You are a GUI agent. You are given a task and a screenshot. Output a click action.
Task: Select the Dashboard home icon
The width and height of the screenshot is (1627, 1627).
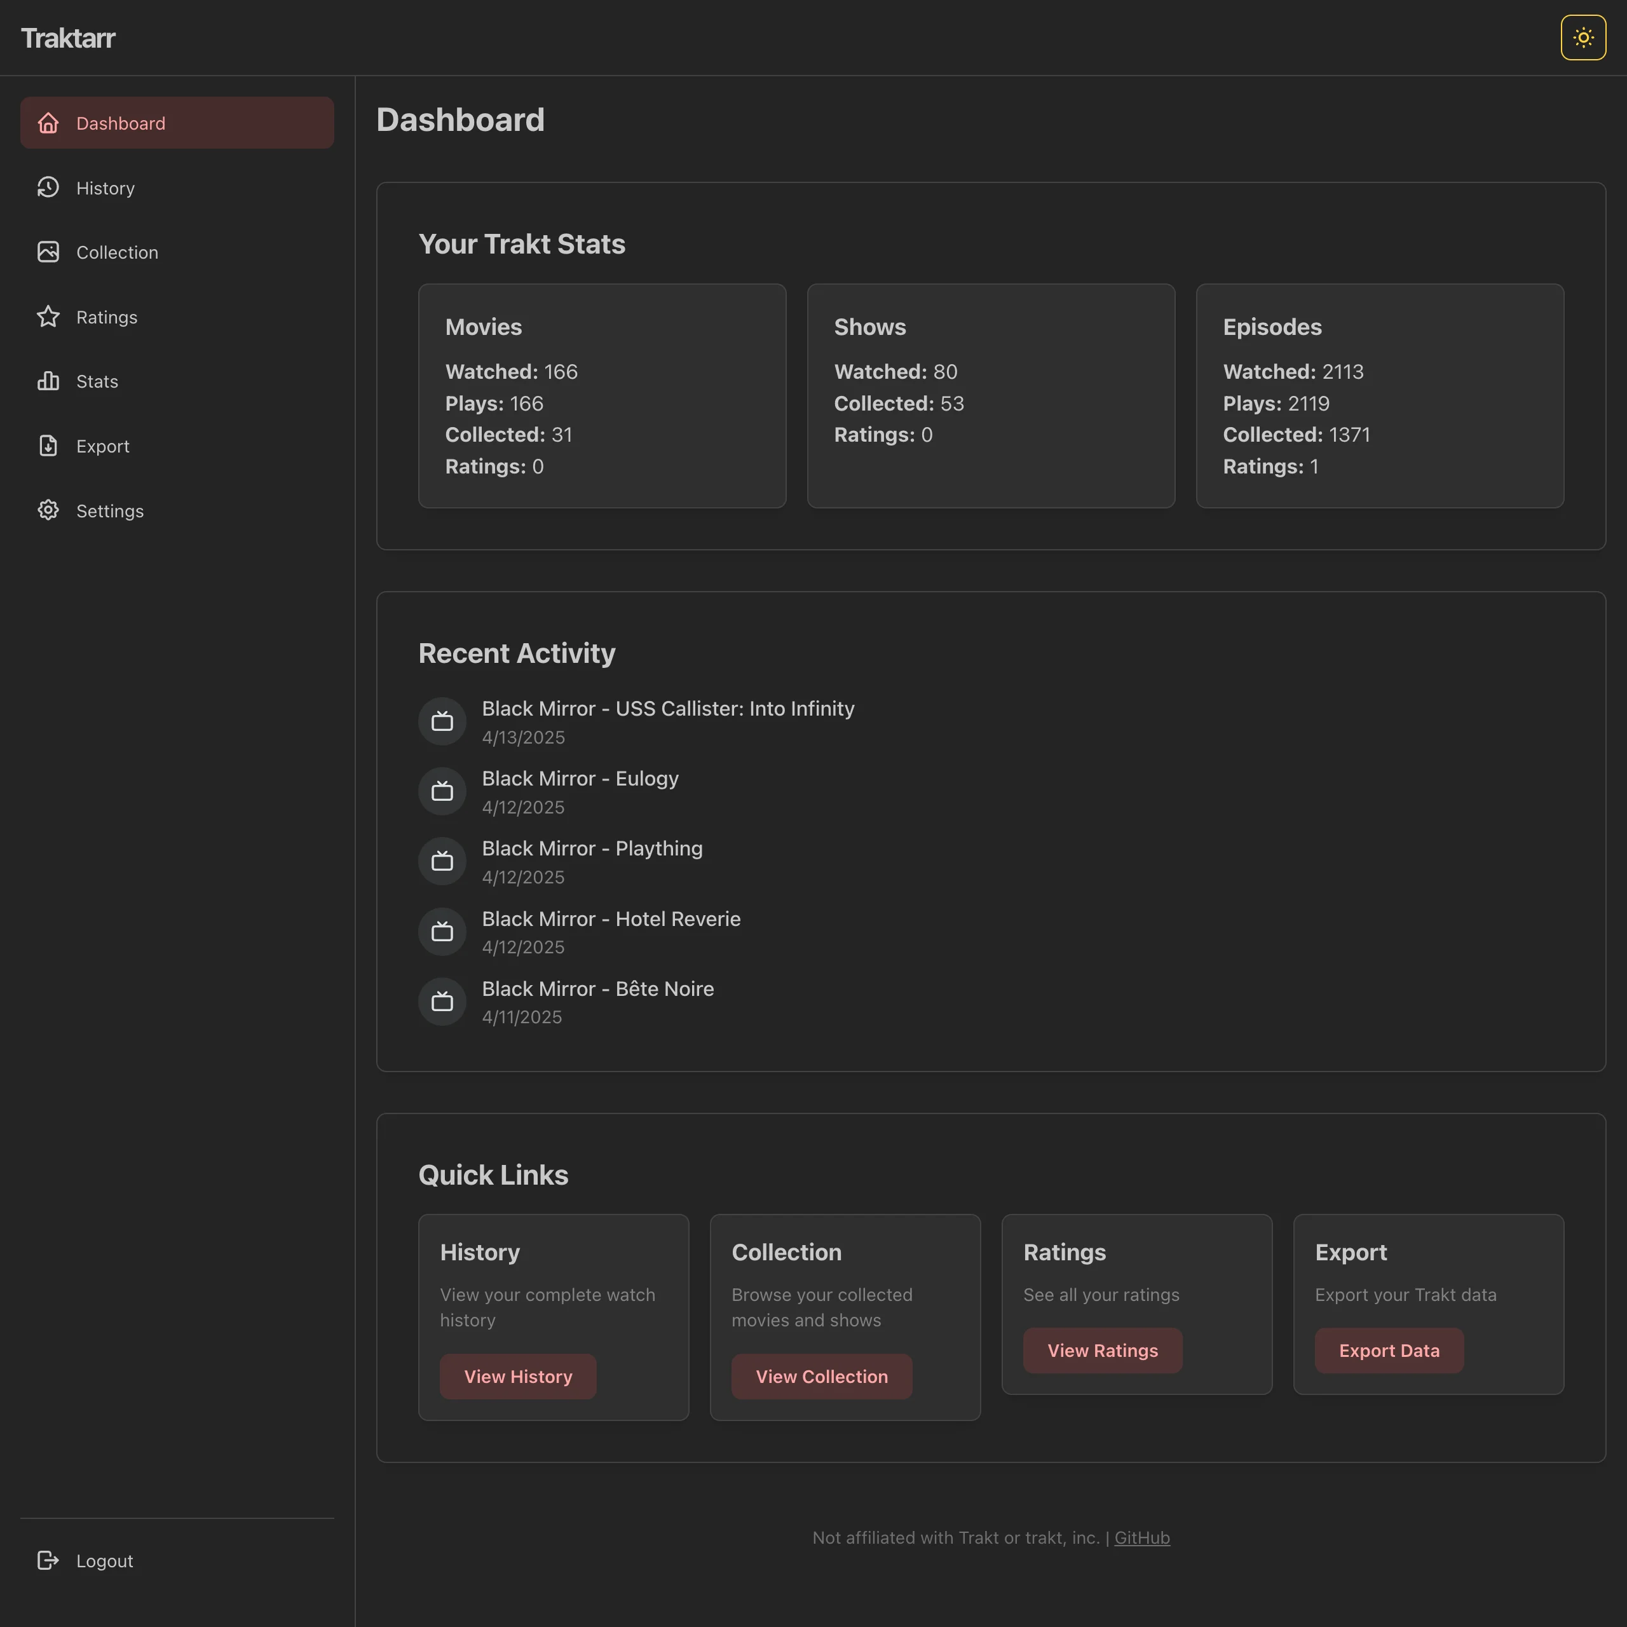pyautogui.click(x=48, y=123)
